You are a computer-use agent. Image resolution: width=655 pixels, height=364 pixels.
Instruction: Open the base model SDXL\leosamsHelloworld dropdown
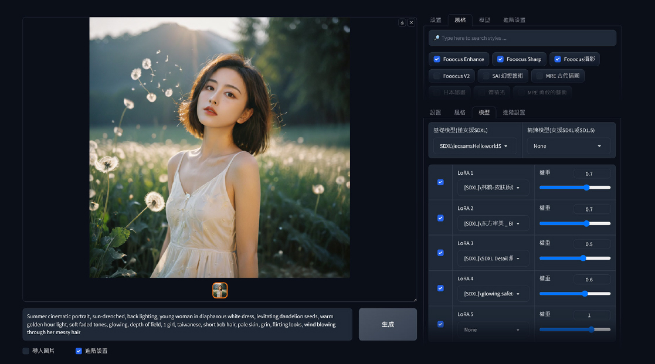point(475,146)
